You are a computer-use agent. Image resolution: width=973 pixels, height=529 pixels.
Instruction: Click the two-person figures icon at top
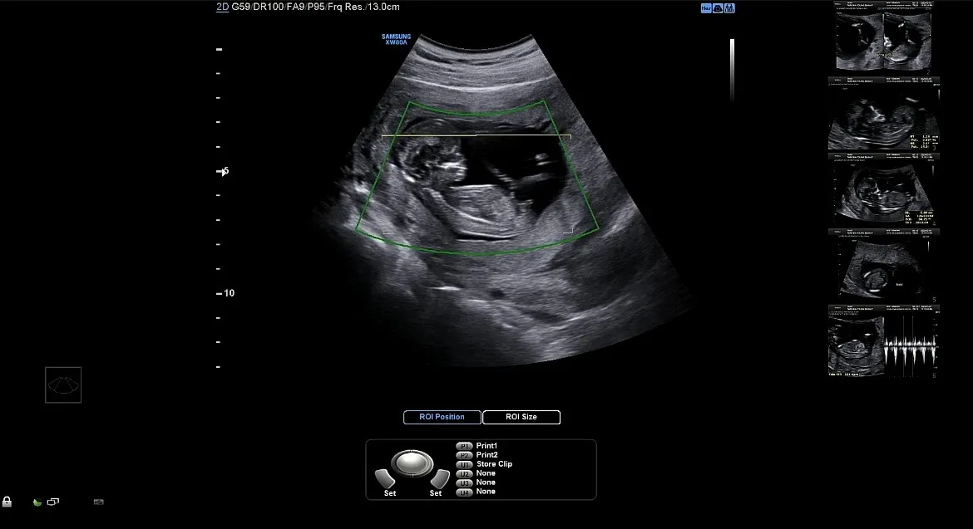pyautogui.click(x=730, y=8)
